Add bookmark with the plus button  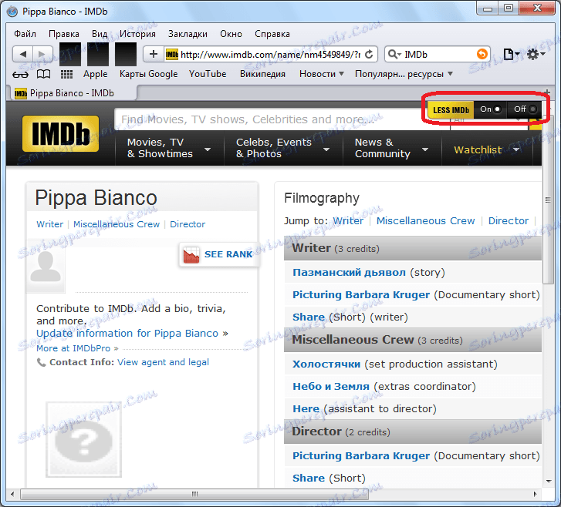click(x=154, y=54)
